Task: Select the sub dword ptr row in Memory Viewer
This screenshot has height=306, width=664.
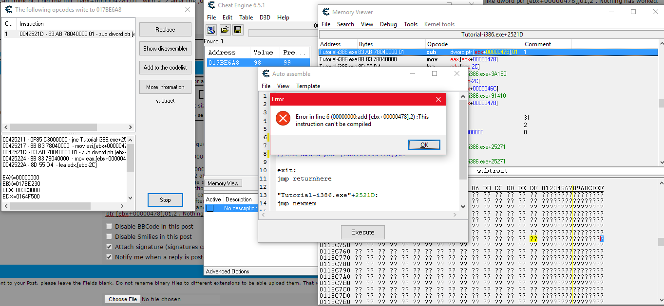Action: [488, 52]
